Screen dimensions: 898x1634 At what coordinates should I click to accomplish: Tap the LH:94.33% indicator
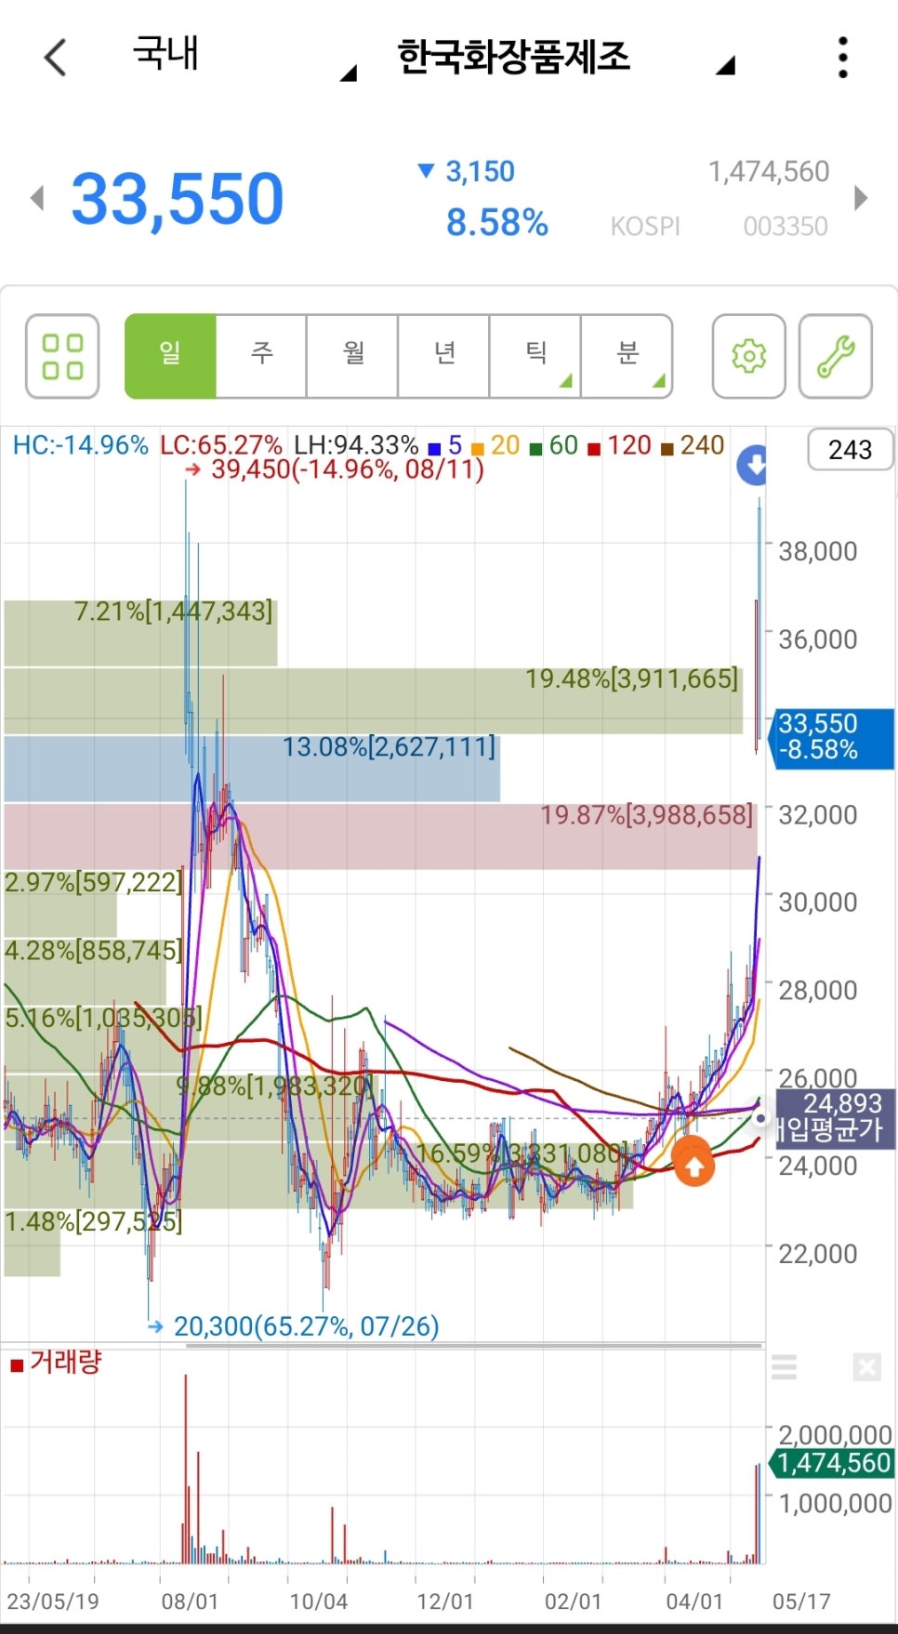(x=356, y=445)
